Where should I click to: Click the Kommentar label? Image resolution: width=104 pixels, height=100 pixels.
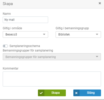tap(10, 68)
